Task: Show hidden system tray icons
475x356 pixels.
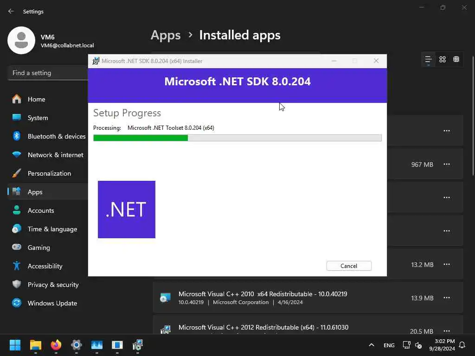Action: (372, 345)
